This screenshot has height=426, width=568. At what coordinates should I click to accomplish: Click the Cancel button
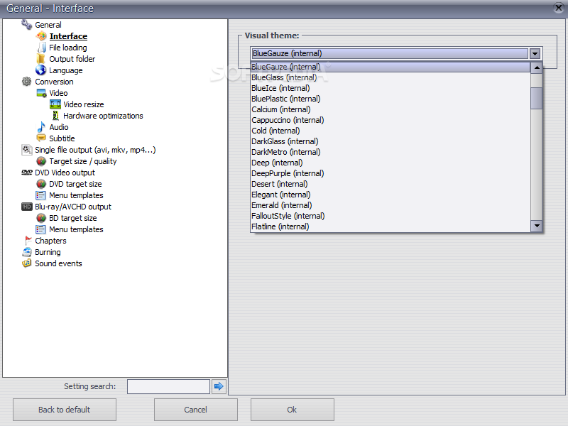pos(196,410)
